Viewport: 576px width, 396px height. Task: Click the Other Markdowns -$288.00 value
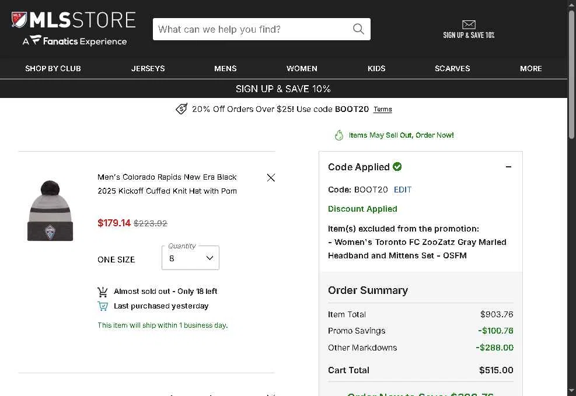(494, 348)
